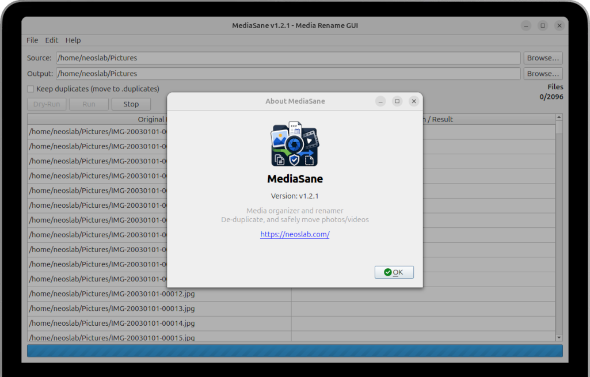Screen dimensions: 590x377
Task: Select the IMG-20030101-00013.jpg row
Action: coord(291,309)
